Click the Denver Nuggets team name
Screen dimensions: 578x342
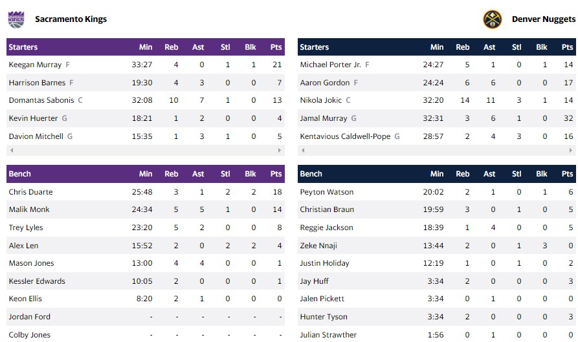click(543, 19)
